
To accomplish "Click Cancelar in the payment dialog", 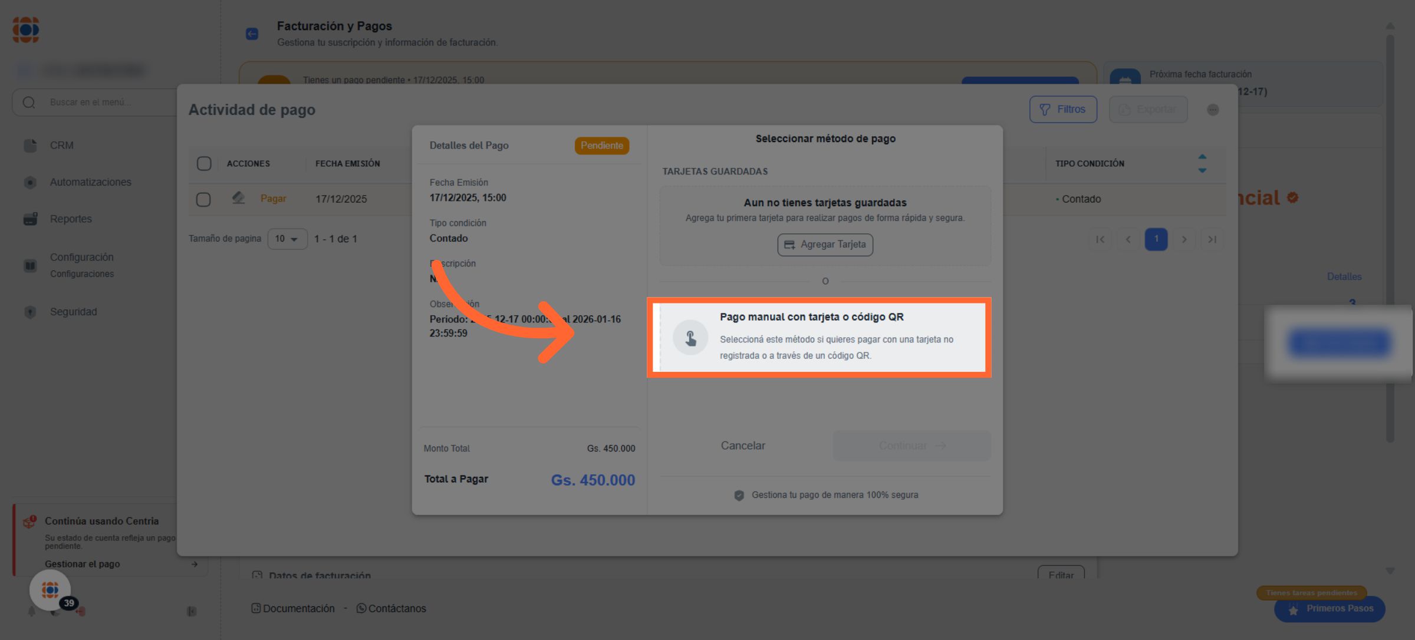I will (742, 446).
